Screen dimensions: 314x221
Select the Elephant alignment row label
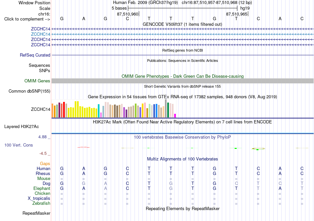42,188
